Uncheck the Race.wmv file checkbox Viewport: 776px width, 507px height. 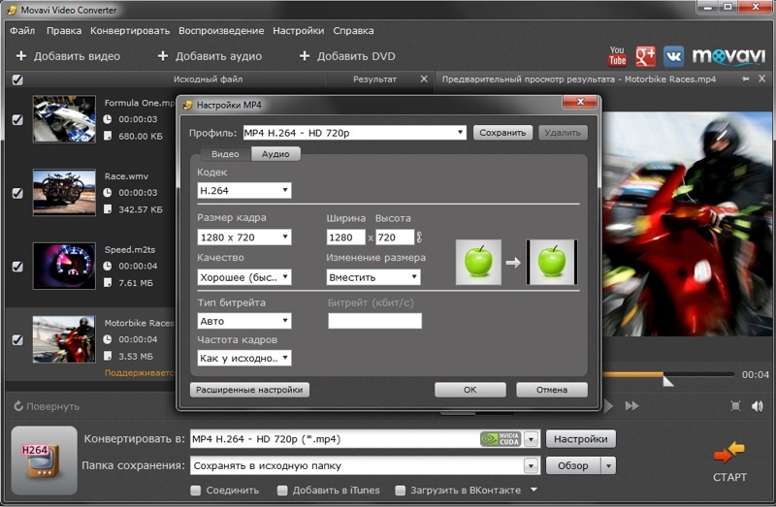coord(17,193)
